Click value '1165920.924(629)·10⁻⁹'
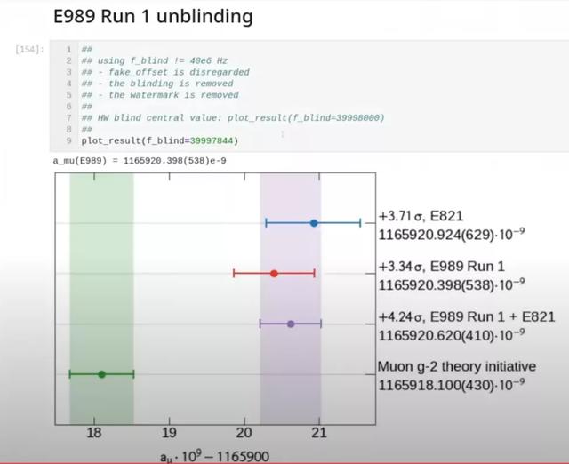Screen dimensions: 569x464 (x=452, y=234)
